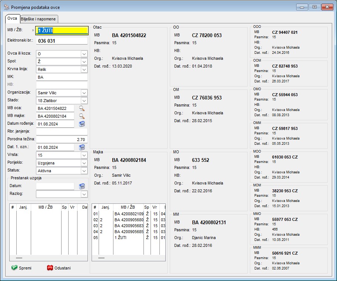
Task: Click the red Odustani cancel icon
Action: tap(50, 268)
